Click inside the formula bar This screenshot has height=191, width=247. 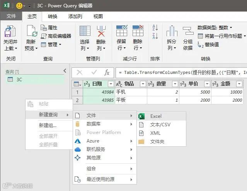(181, 72)
